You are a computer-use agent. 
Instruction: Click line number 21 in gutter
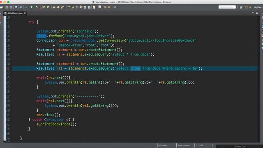tap(8, 69)
